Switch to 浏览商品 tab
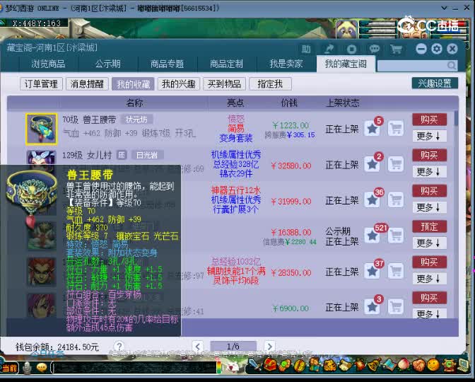This screenshot has width=475, height=382. (49, 64)
